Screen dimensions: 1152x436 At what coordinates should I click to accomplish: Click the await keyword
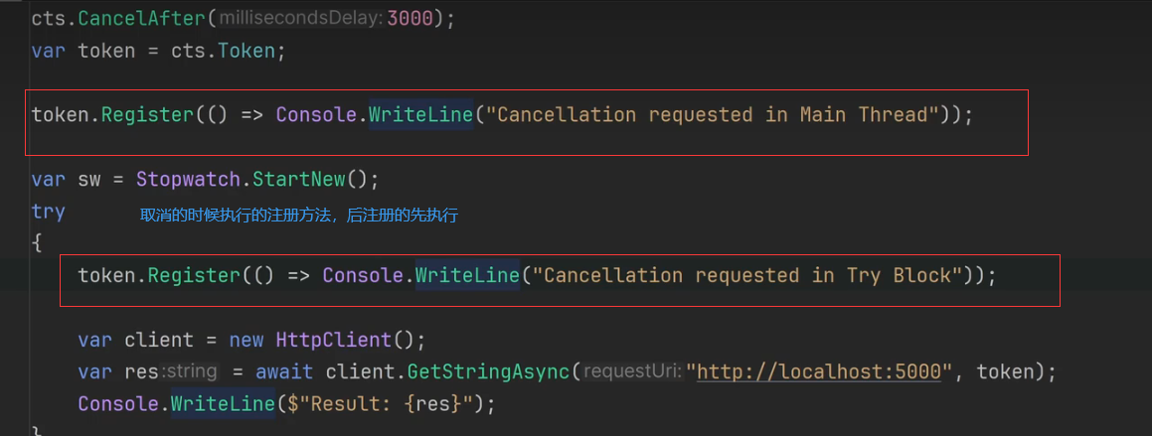pos(283,372)
